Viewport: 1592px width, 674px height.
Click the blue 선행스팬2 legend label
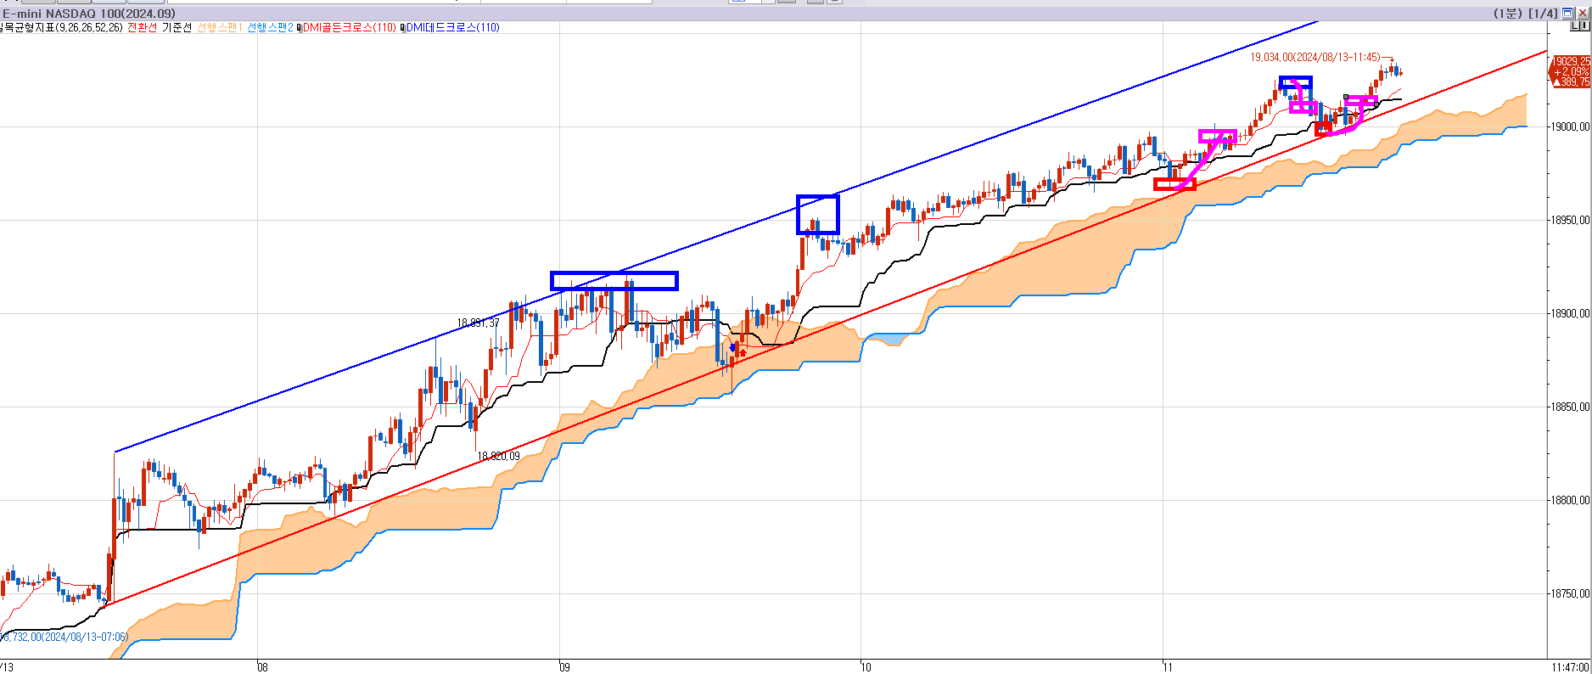[270, 28]
